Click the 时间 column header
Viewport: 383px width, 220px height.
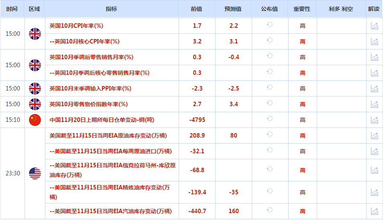tap(12, 9)
